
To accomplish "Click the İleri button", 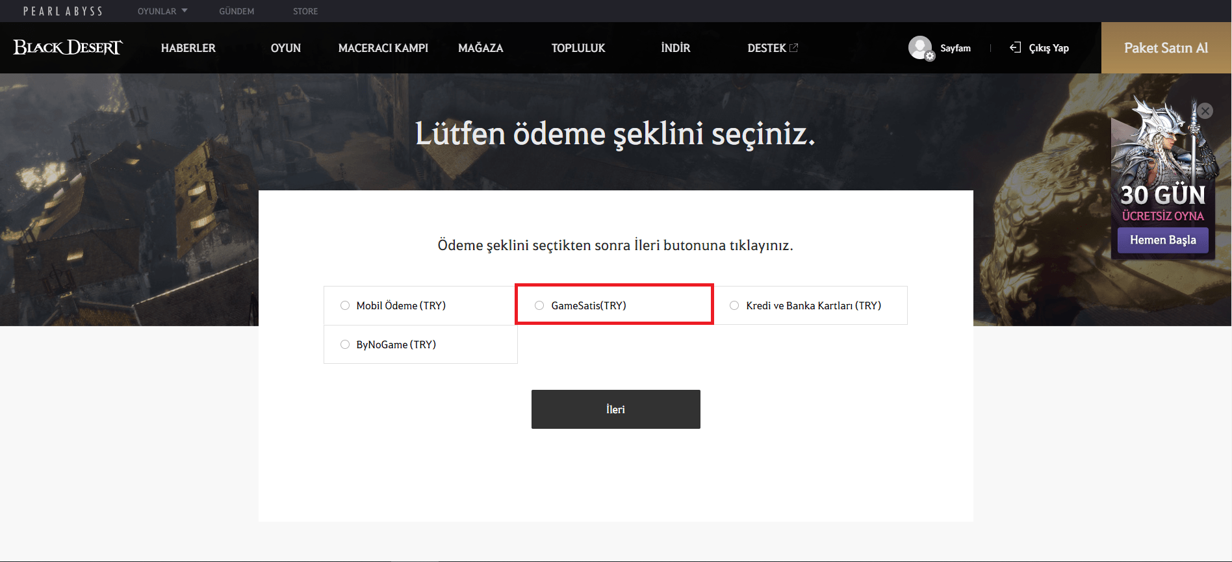I will click(x=616, y=409).
